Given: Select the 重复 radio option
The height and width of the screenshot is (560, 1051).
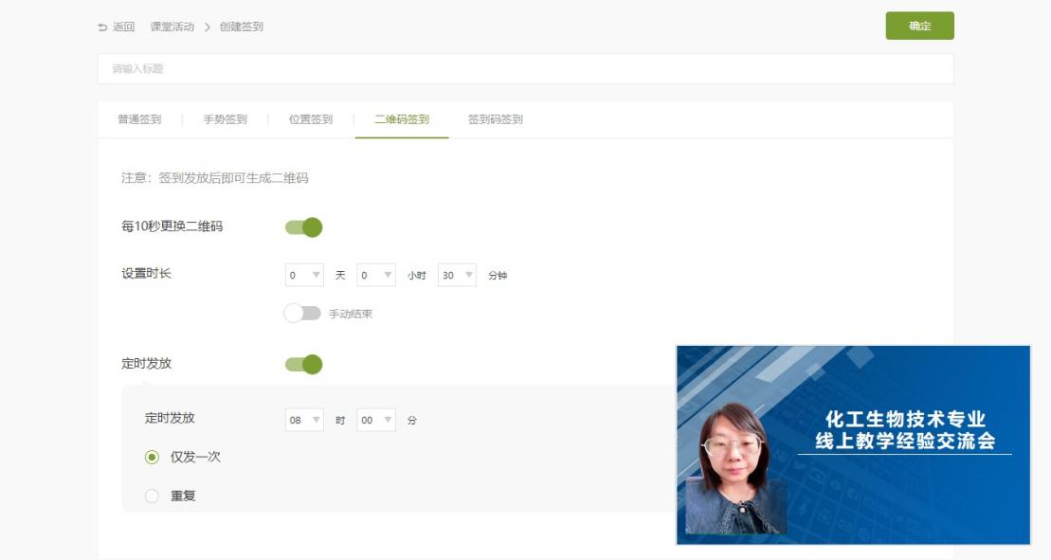Looking at the screenshot, I should [153, 496].
